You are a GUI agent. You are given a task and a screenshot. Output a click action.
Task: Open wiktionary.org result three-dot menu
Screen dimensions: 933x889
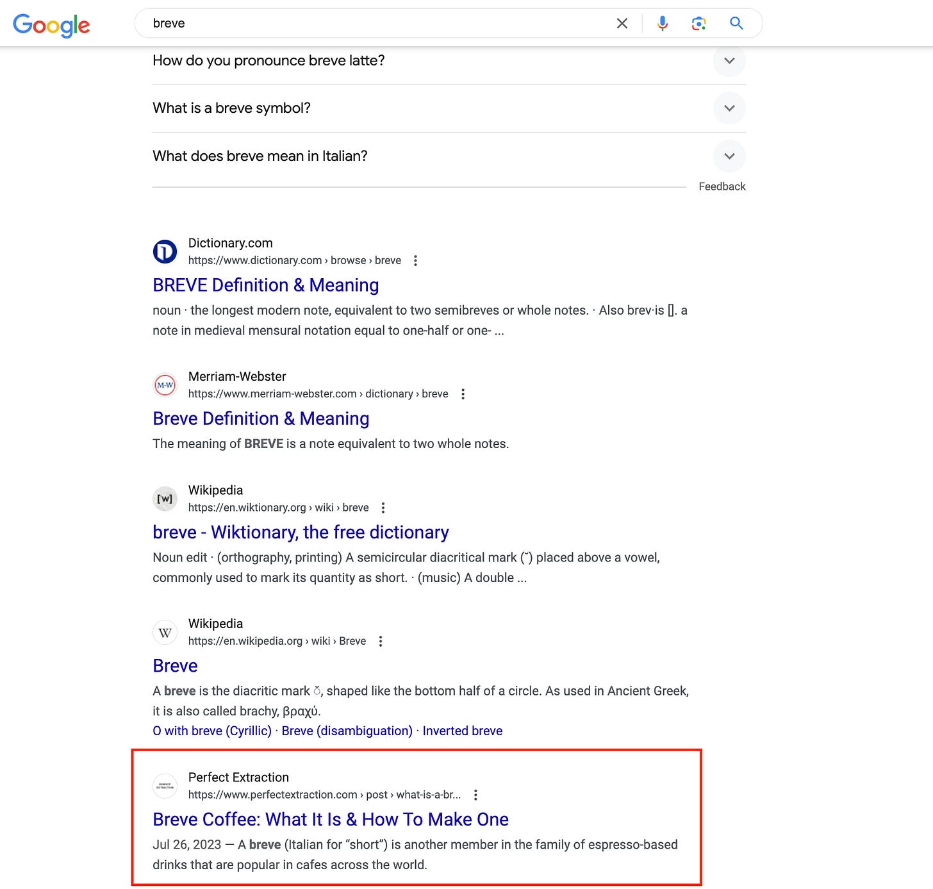(x=383, y=508)
